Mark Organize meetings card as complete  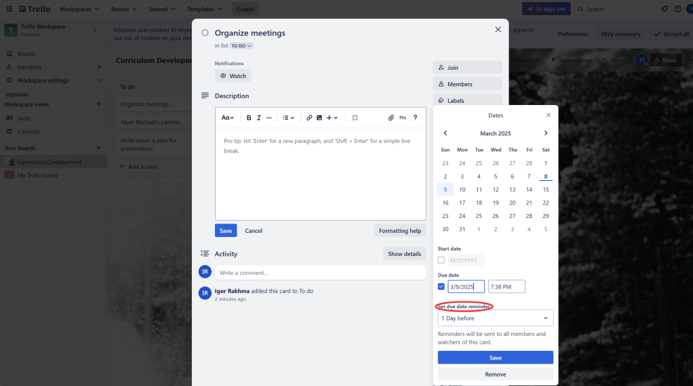click(x=205, y=33)
